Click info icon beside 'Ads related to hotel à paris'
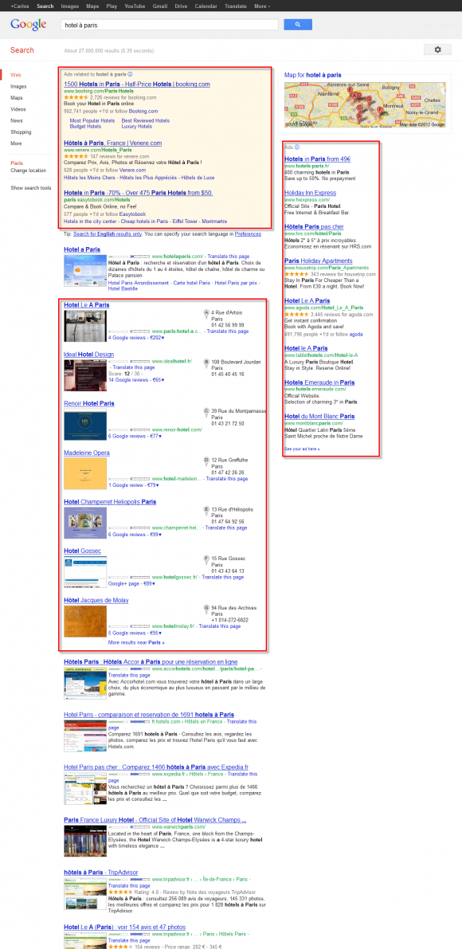The height and width of the screenshot is (949, 462). click(130, 74)
